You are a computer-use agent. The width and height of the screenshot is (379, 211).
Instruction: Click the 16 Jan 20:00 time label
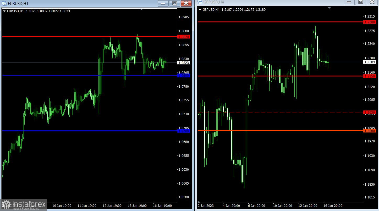click(333, 206)
